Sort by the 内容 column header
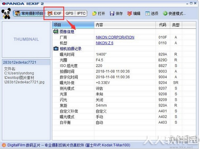This screenshot has width=200, height=149. coord(125,25)
